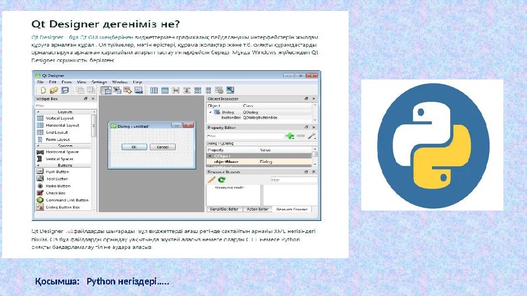Open the View menu
The height and width of the screenshot is (296, 527).
click(x=82, y=82)
